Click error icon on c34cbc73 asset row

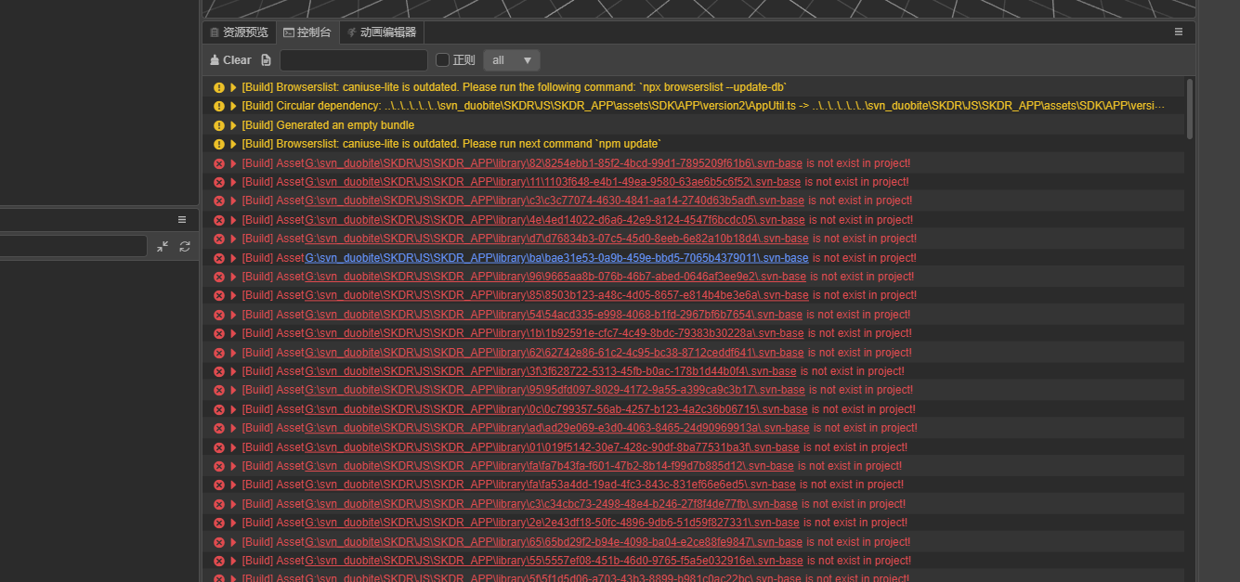point(219,504)
